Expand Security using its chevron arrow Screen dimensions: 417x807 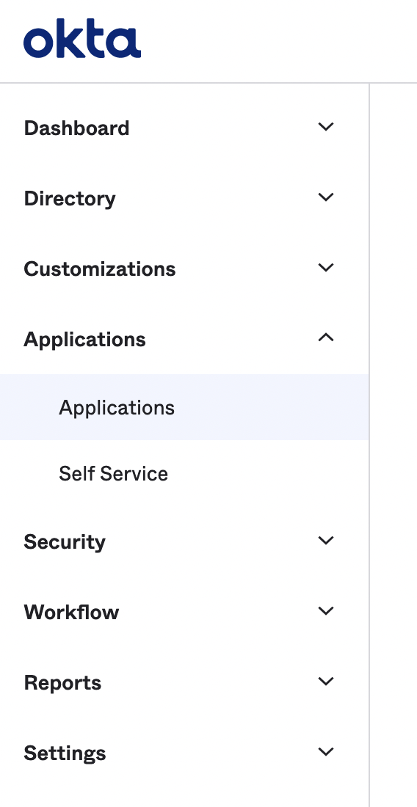[326, 541]
